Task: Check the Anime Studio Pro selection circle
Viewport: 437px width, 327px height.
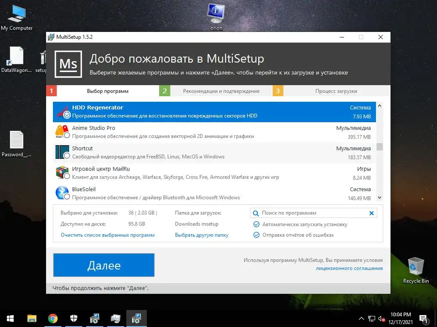Action: coord(67,135)
